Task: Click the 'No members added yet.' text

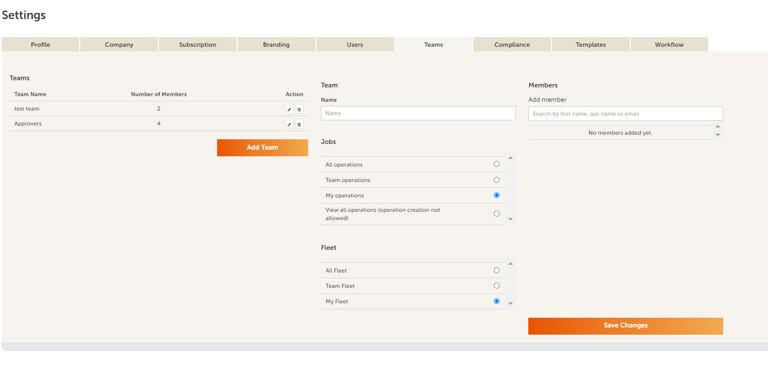Action: tap(620, 133)
